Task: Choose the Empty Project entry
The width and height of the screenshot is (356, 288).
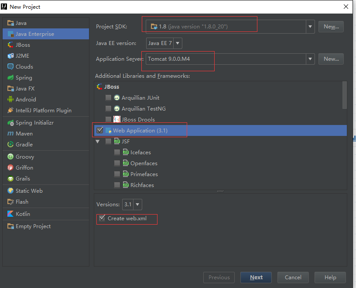Action: pyautogui.click(x=46, y=226)
